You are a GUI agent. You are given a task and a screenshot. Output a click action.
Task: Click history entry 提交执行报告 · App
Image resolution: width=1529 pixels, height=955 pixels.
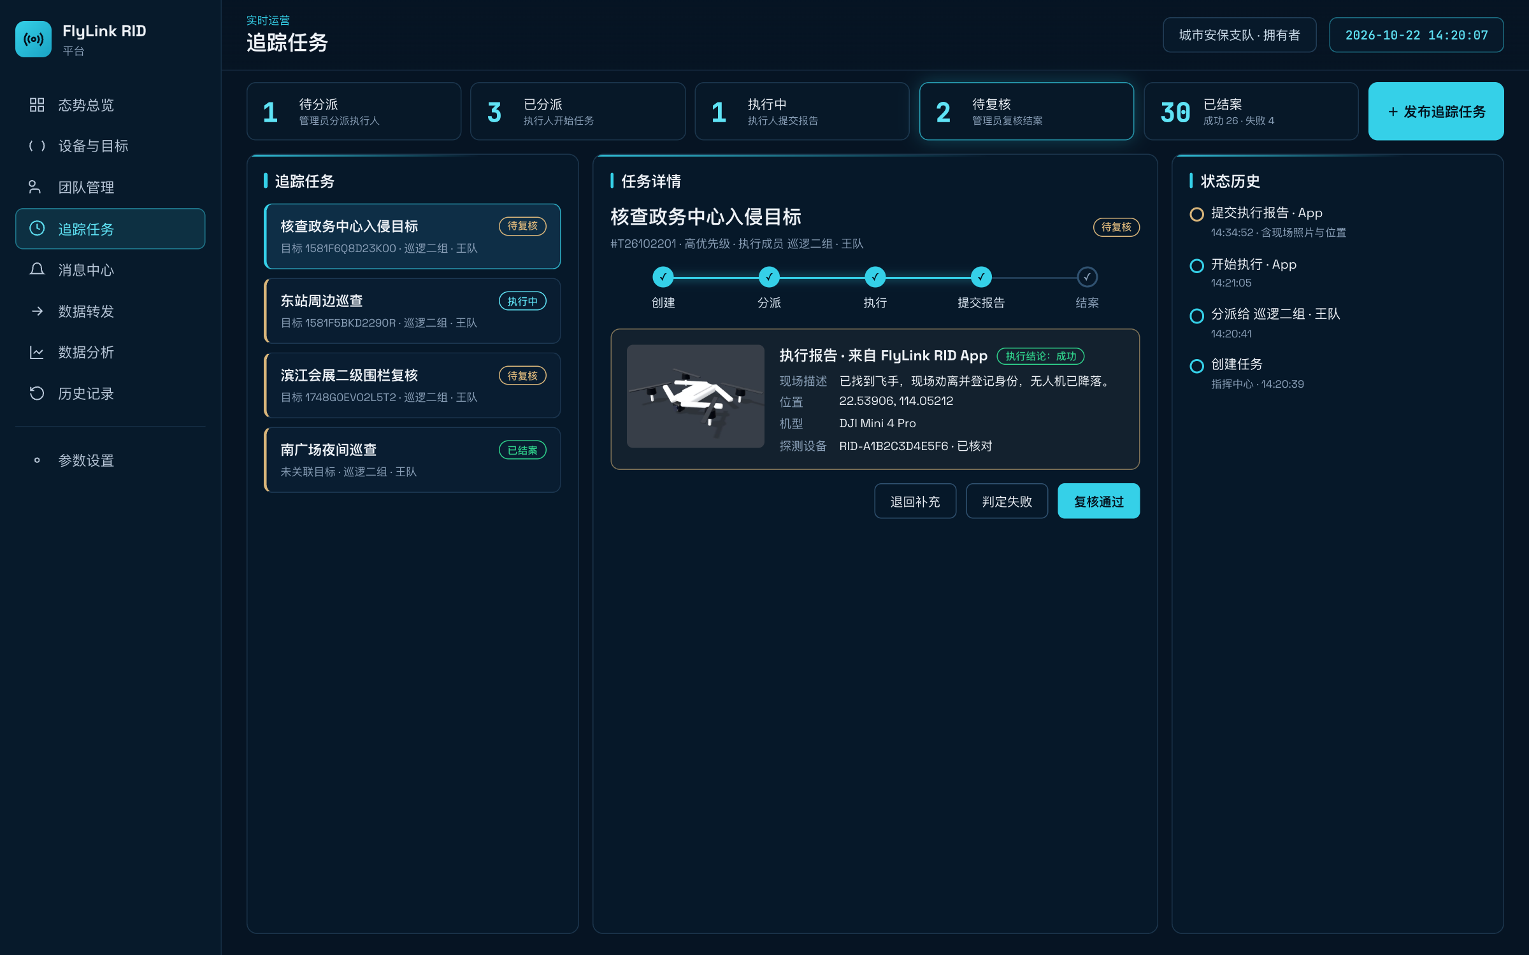(1337, 222)
